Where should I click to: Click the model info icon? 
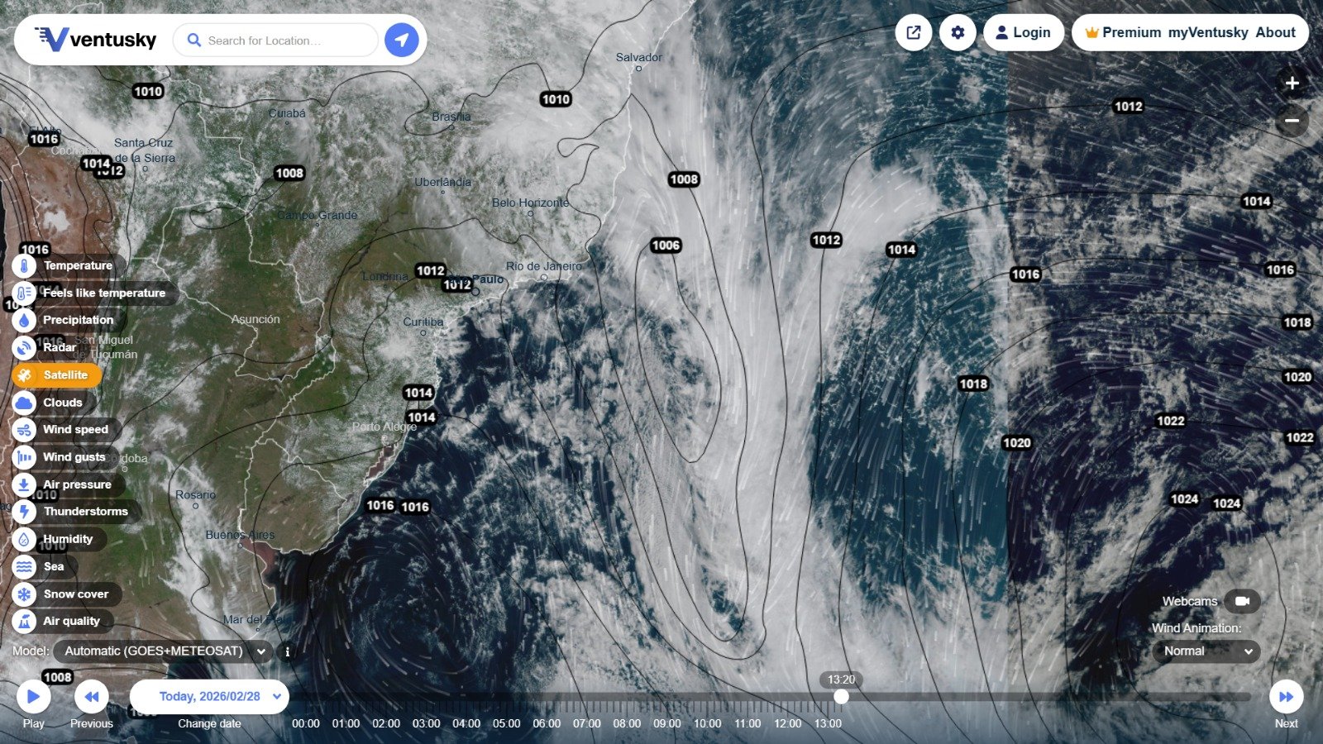coord(288,651)
